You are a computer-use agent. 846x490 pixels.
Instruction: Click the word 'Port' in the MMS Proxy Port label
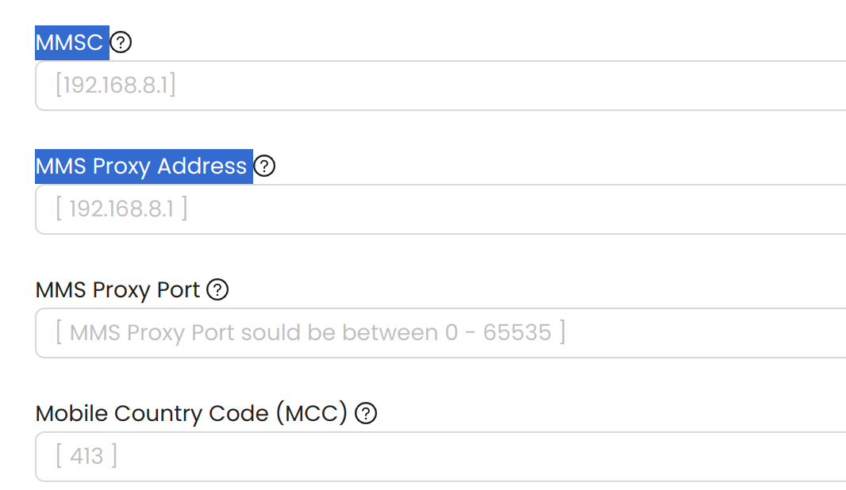click(179, 290)
